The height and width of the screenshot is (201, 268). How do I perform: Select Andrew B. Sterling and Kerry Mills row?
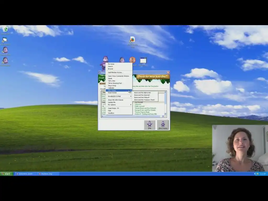point(146,114)
